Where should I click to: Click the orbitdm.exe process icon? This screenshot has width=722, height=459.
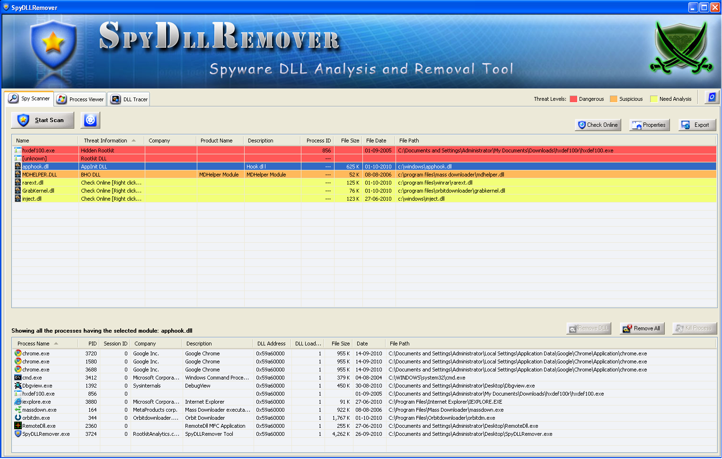click(x=18, y=418)
